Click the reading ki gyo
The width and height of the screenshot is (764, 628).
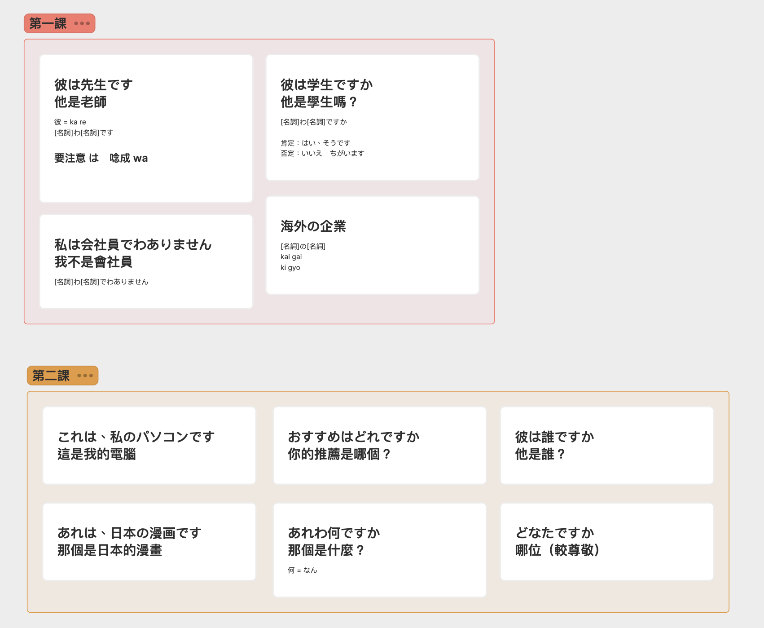coord(290,267)
